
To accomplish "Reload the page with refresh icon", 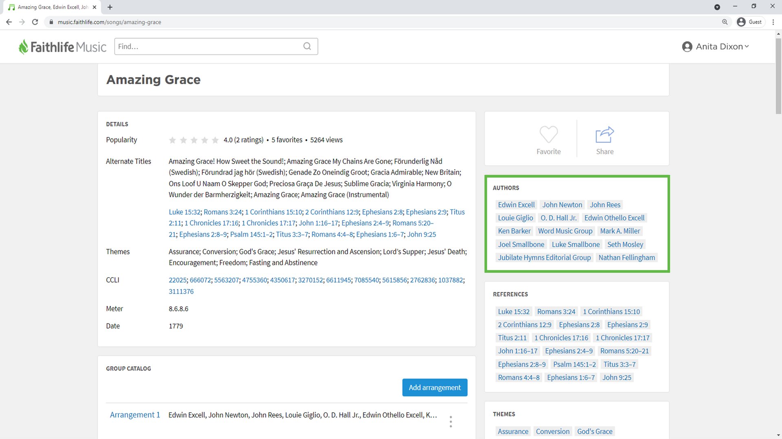I will [35, 22].
